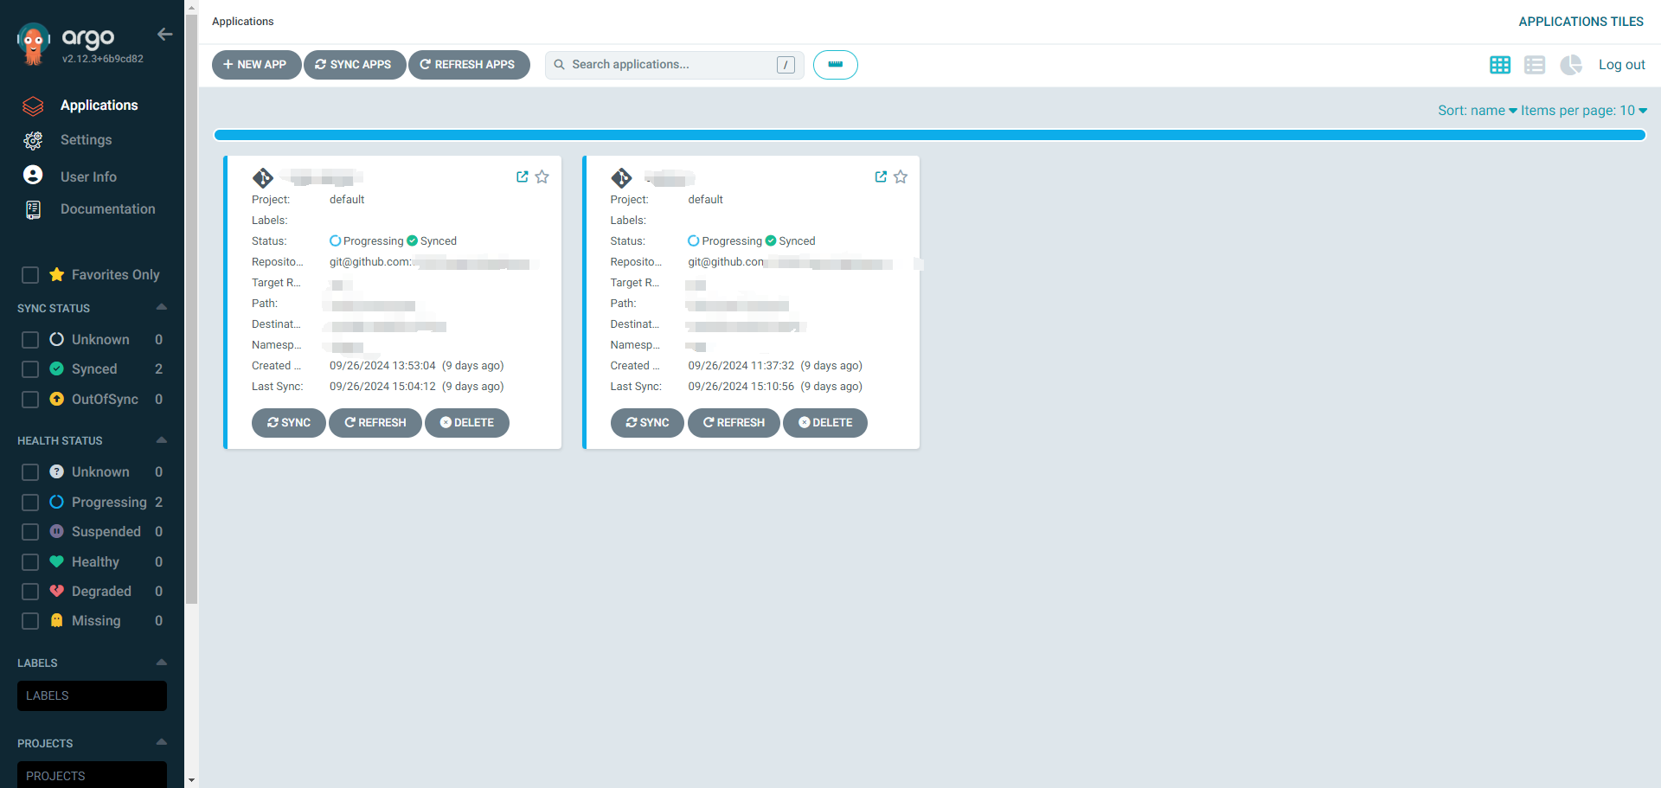This screenshot has width=1661, height=788.
Task: Open external link icon on second app card
Action: click(881, 176)
